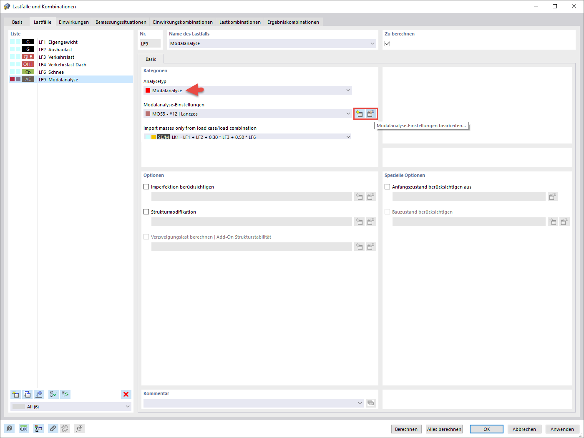
Task: Copy the selected load case
Action: click(x=27, y=394)
